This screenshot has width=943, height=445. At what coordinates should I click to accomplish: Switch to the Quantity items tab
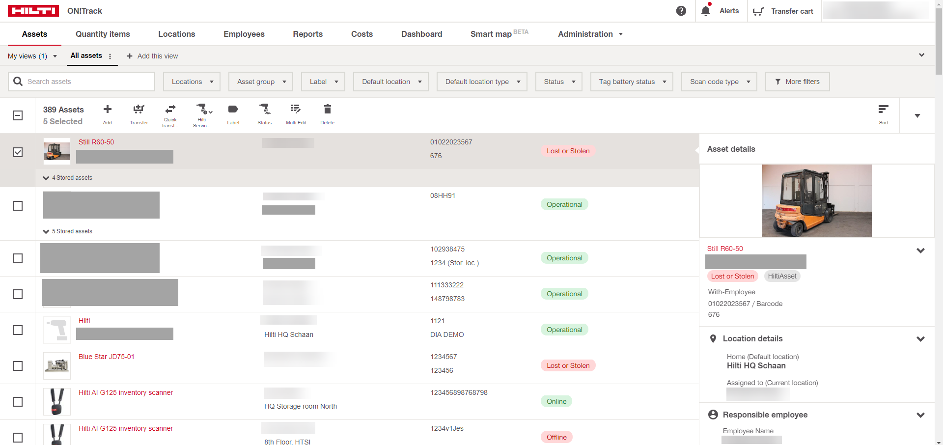pos(103,34)
